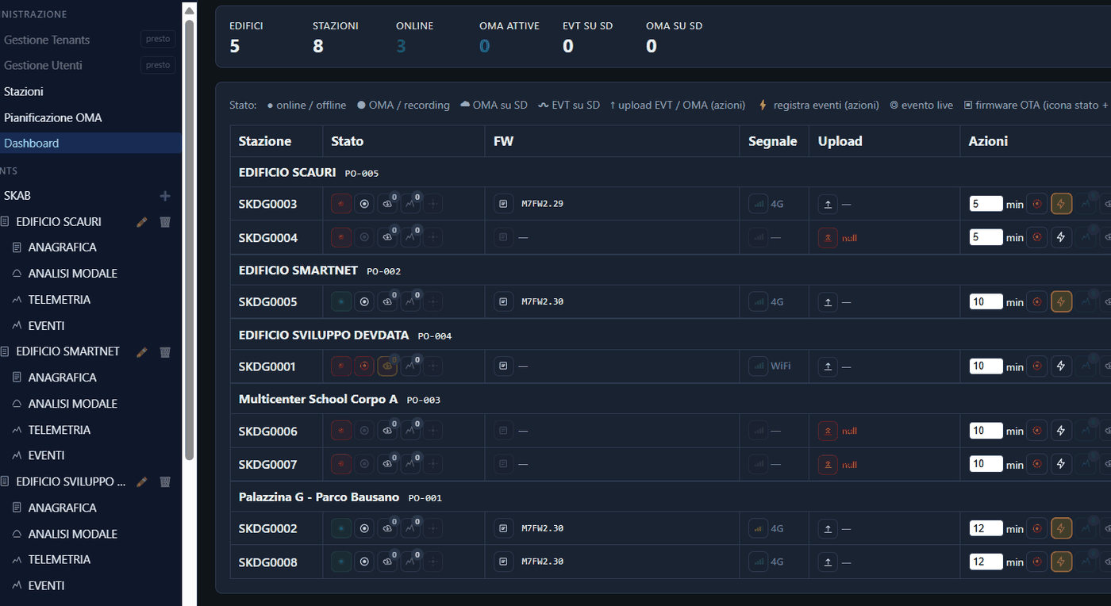This screenshot has height=606, width=1111.
Task: Toggle event recording lightning for SKDG0003
Action: pos(1061,204)
